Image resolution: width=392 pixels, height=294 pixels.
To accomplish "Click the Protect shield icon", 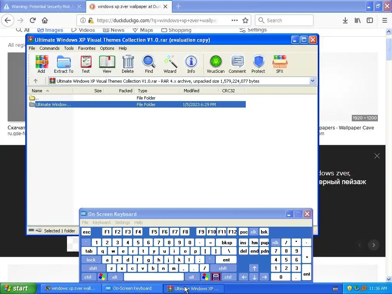I will [258, 64].
